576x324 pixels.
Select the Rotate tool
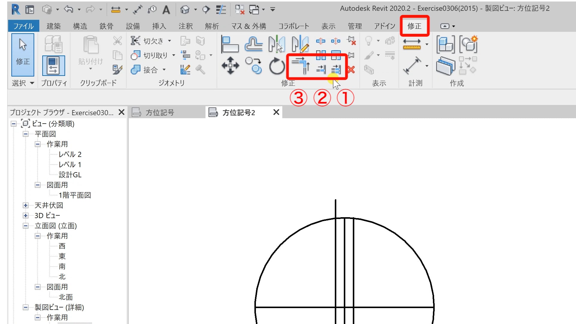(x=277, y=66)
